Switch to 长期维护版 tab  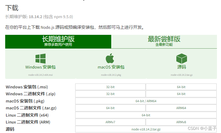click(58, 41)
